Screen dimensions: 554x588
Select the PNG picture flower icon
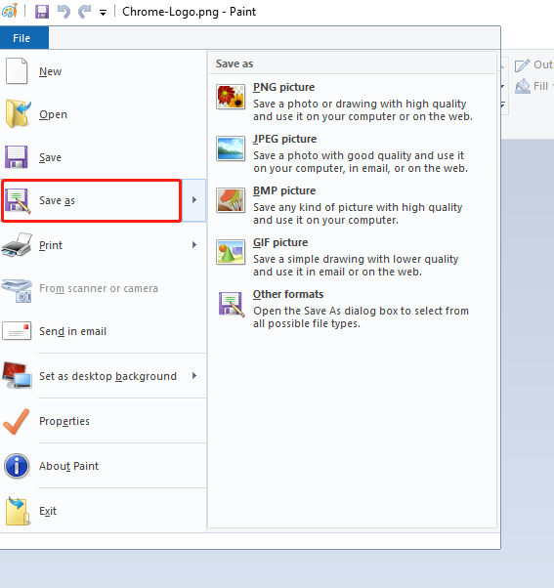231,97
